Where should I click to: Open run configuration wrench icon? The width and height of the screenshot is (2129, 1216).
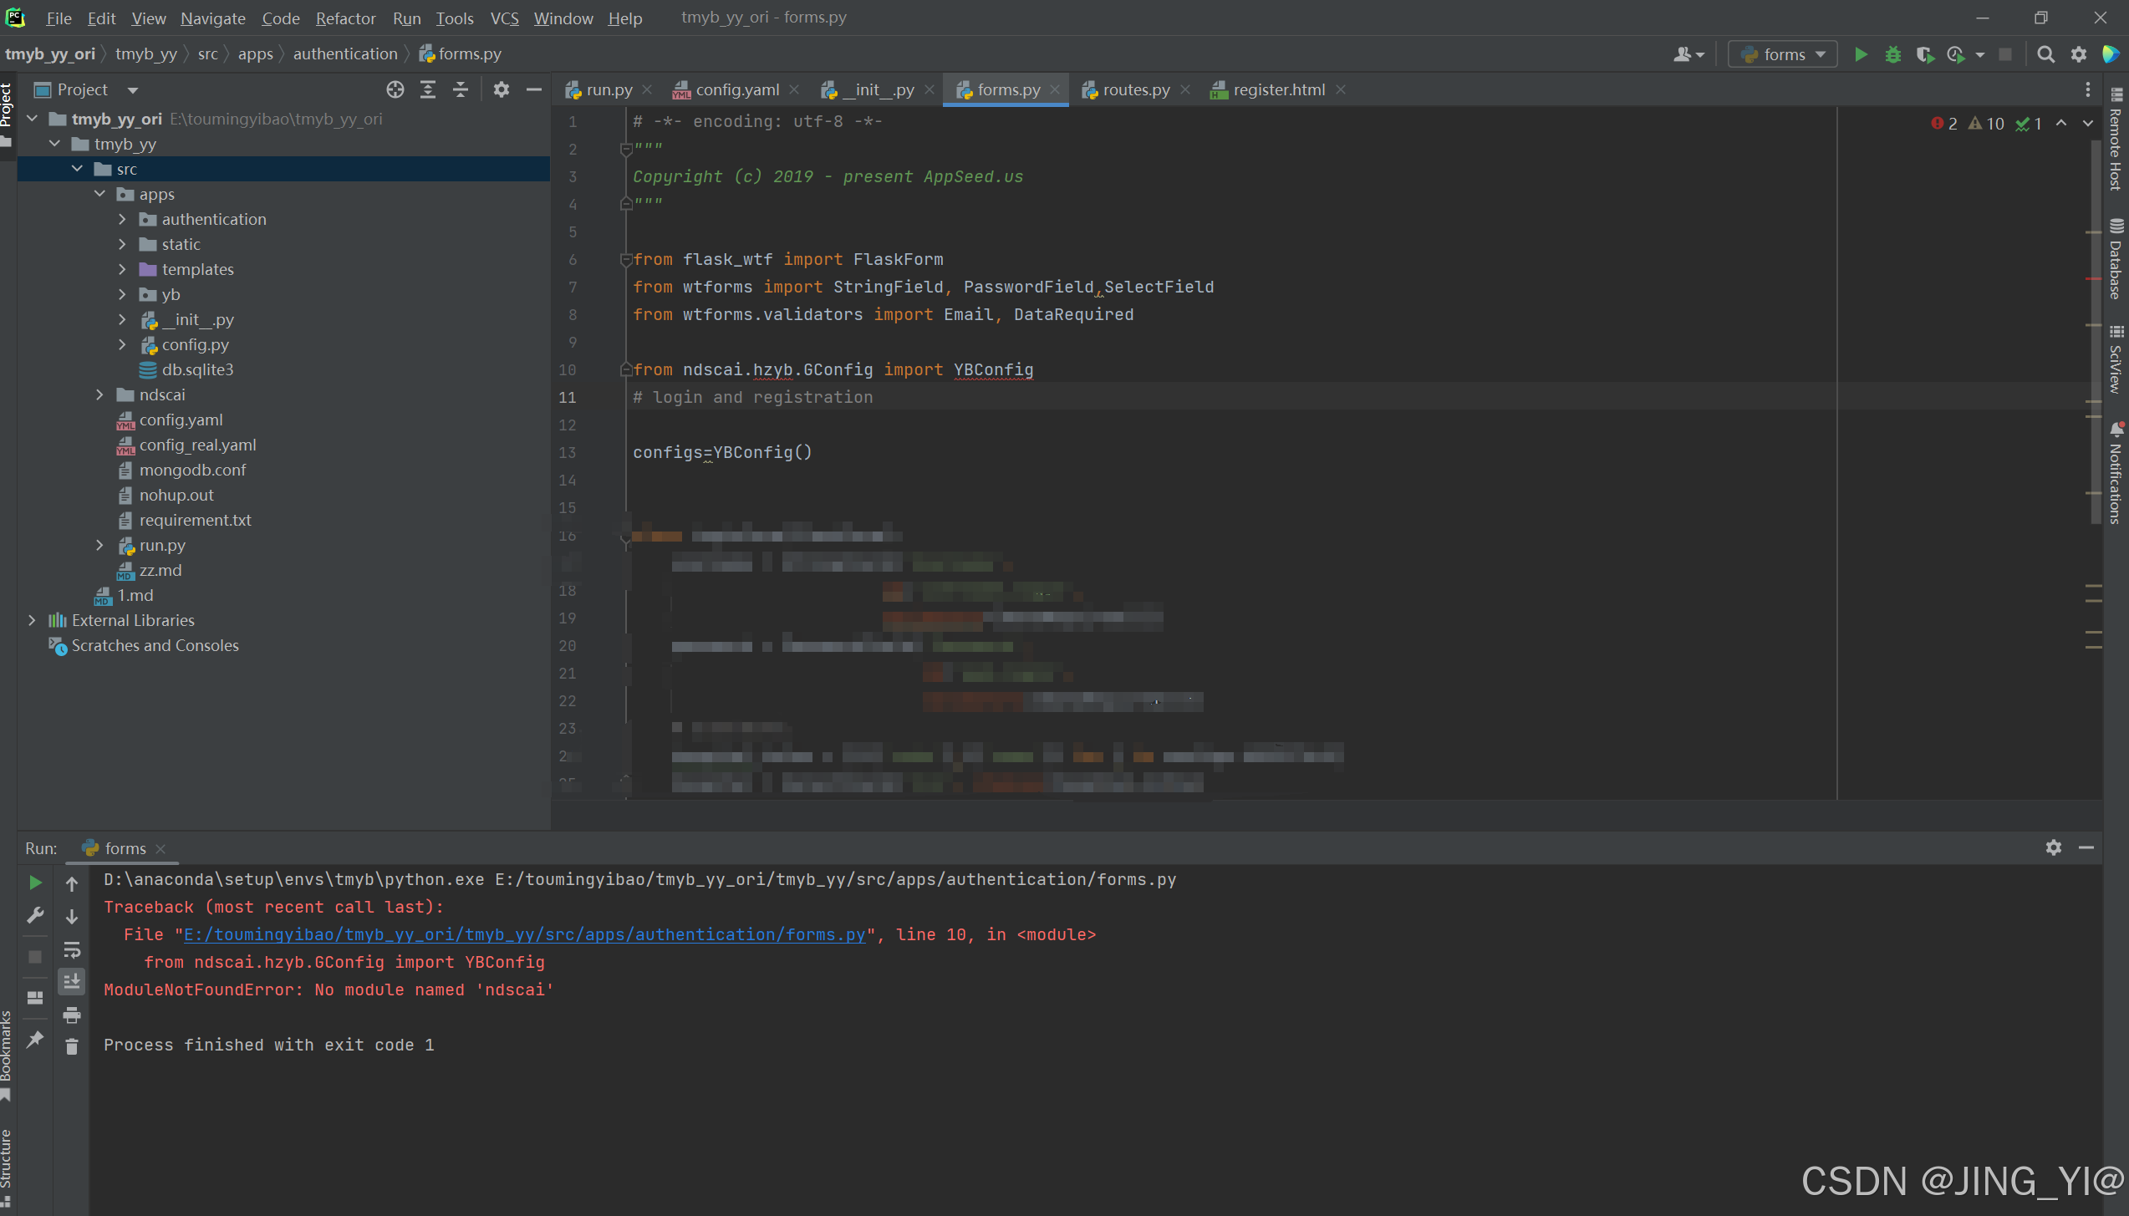click(x=35, y=915)
